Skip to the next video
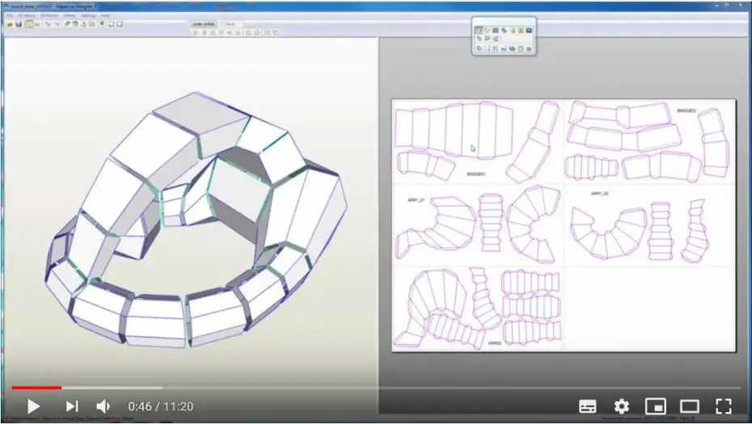The height and width of the screenshot is (424, 752). coord(71,406)
